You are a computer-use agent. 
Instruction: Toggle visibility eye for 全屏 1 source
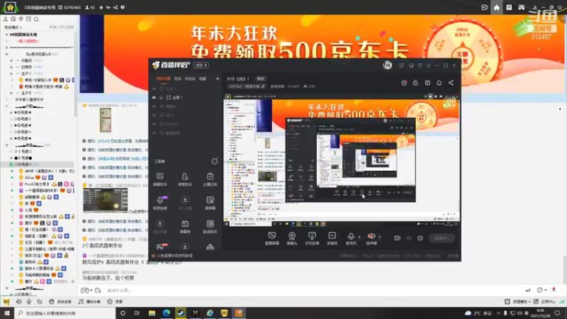pyautogui.click(x=154, y=98)
